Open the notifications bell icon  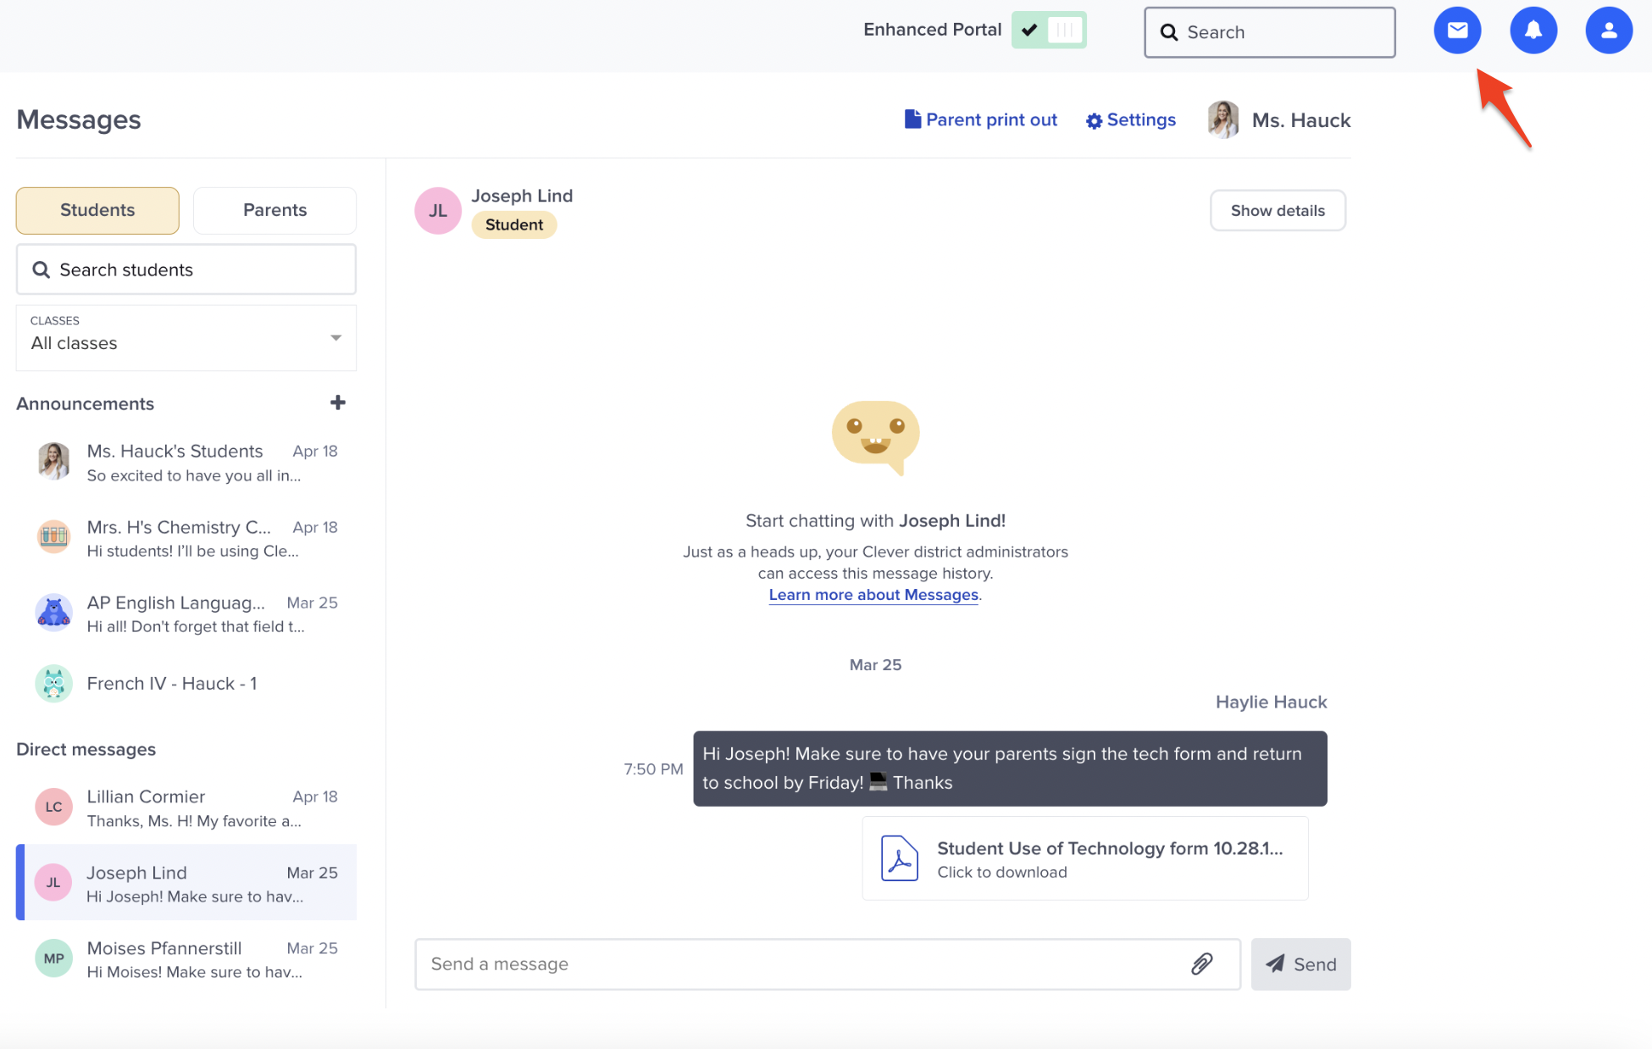click(1533, 30)
